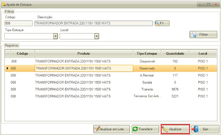This screenshot has height=135, width=221.
Task: Apply filters with the Filtrar button
Action: 203,35
